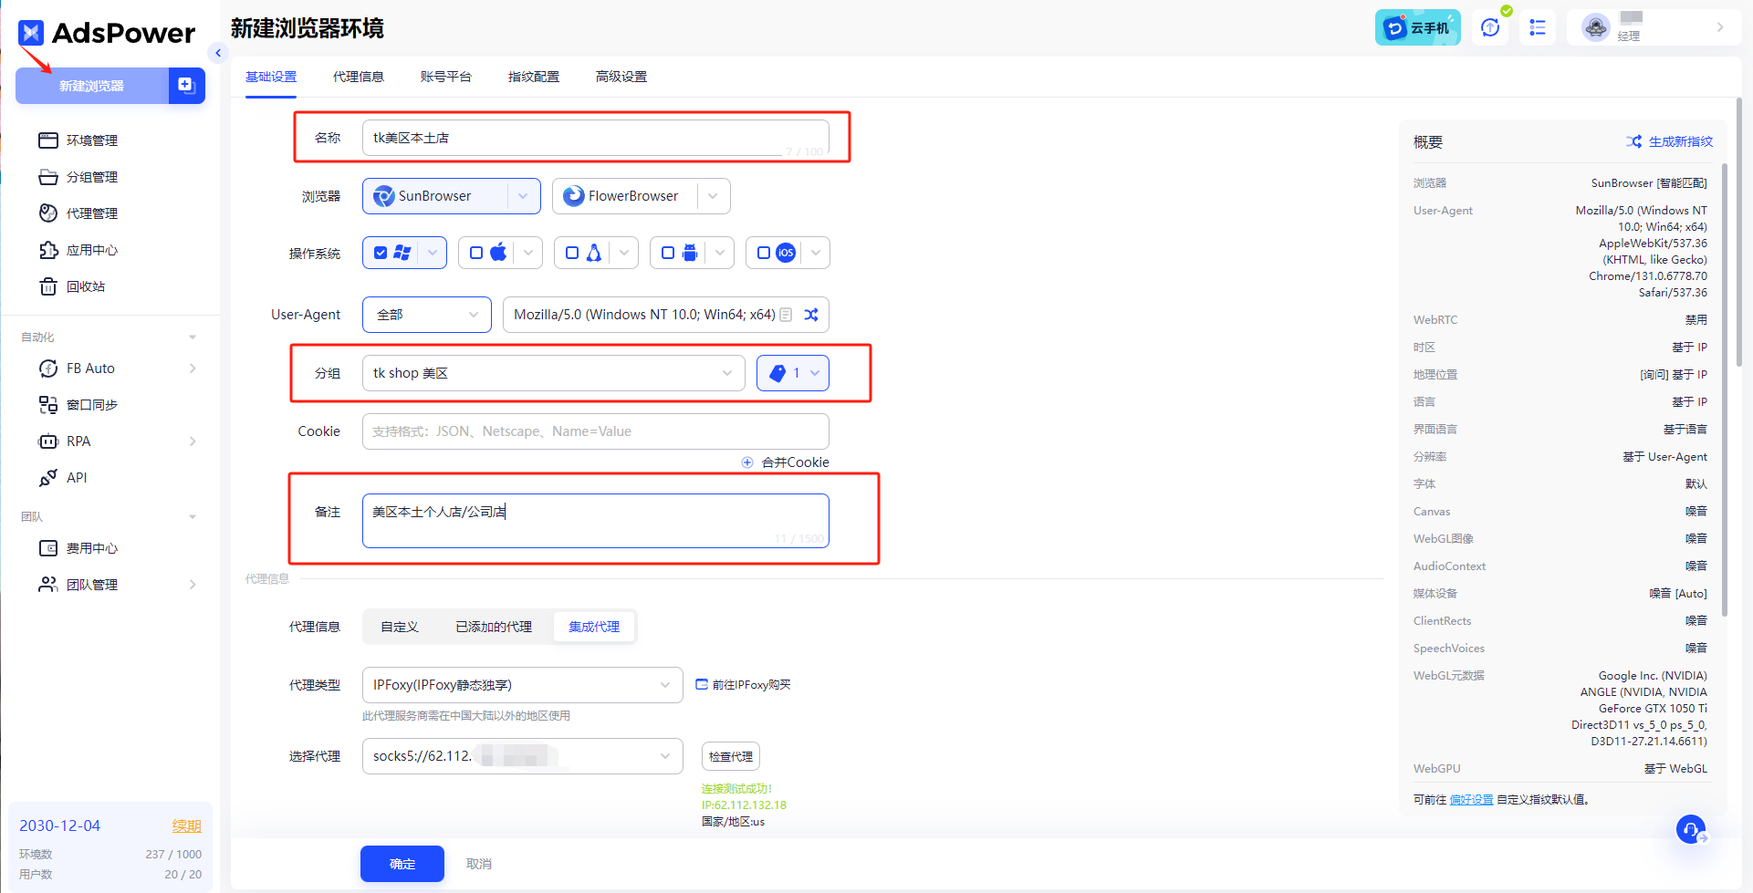The width and height of the screenshot is (1753, 893).
Task: Switch to the 代理信息 tab at top
Action: (x=359, y=77)
